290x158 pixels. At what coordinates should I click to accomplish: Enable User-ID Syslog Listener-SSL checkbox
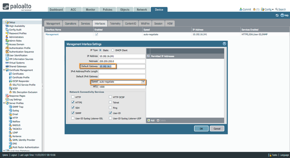tap(73, 118)
